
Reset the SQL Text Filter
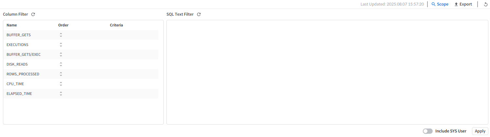click(x=199, y=14)
